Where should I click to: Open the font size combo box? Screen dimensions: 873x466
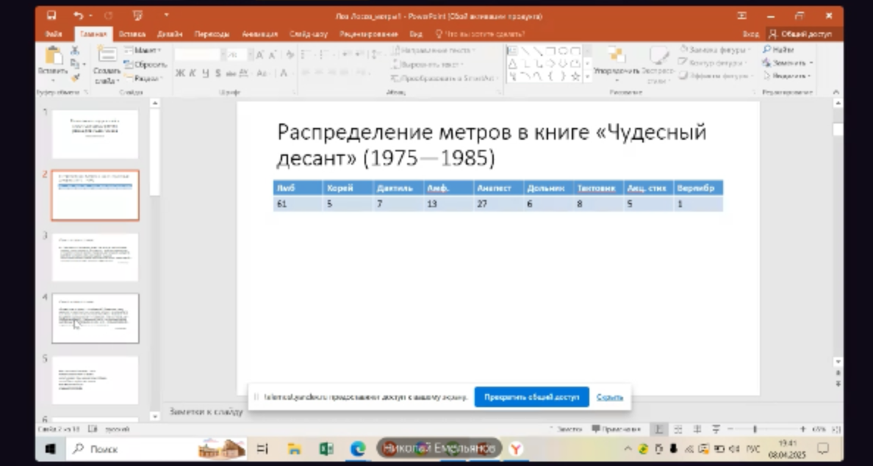(240, 54)
